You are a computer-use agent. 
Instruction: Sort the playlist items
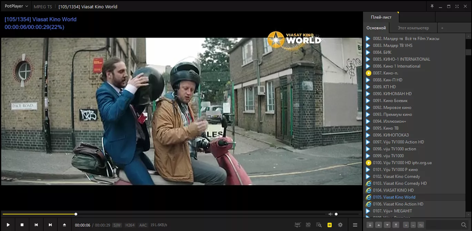pyautogui.click(x=421, y=225)
